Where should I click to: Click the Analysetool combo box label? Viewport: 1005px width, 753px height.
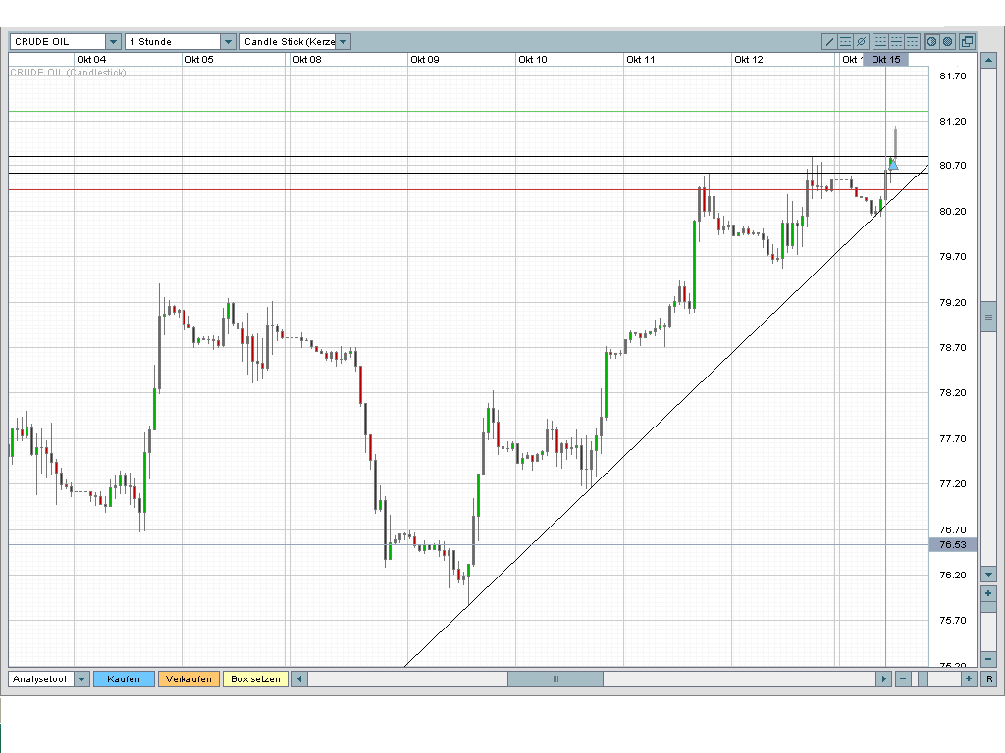41,678
